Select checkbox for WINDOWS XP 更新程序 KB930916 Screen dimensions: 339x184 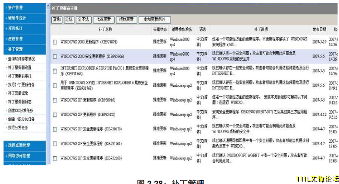[x=55, y=100]
